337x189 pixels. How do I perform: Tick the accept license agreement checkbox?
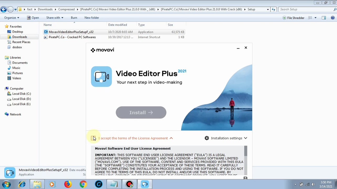pyautogui.click(x=93, y=138)
